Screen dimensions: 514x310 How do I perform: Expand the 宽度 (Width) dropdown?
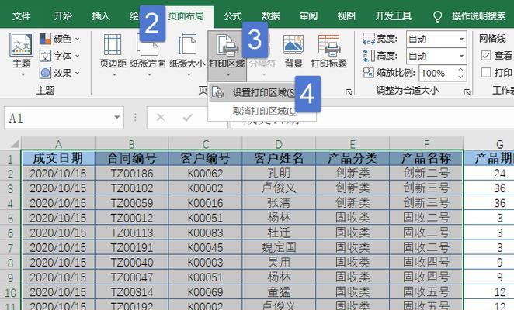click(461, 38)
